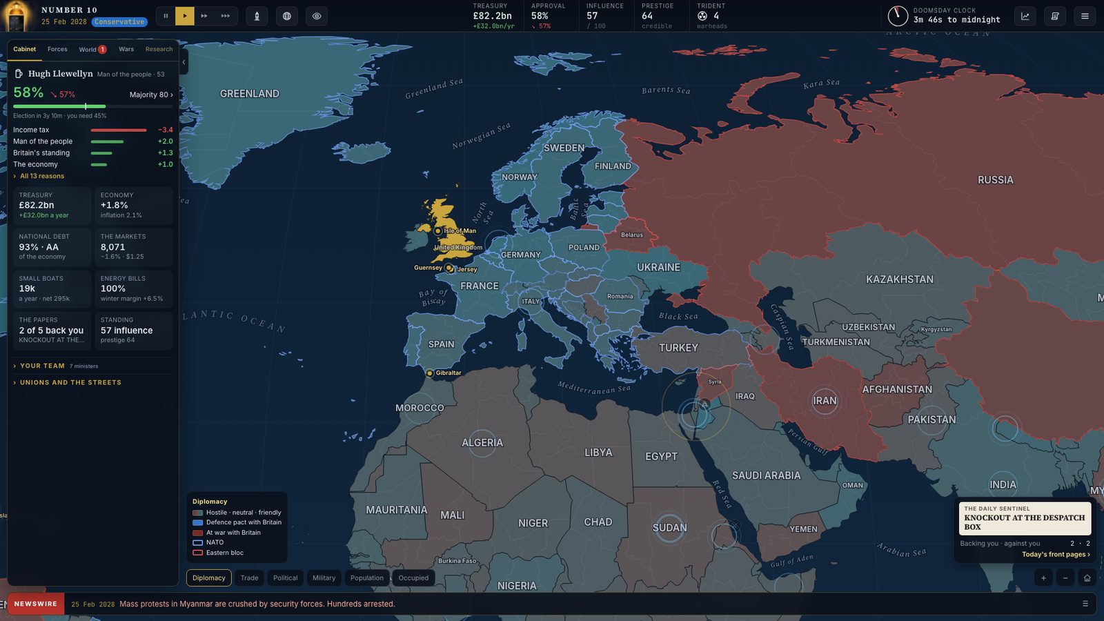Screen dimensions: 1104x621
Task: Click the Conservative party badge
Action: coord(119,21)
